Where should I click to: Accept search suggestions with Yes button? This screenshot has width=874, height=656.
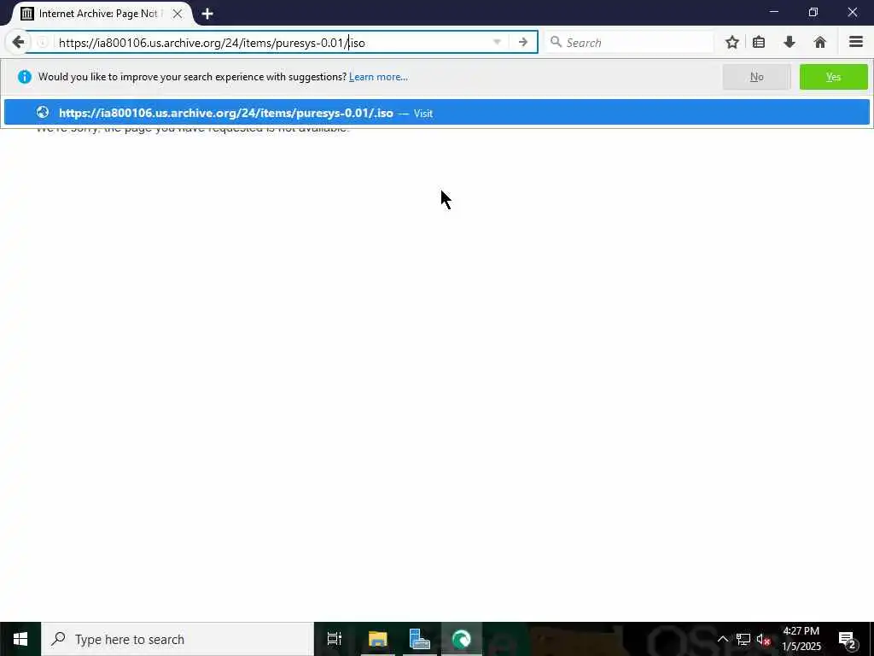click(833, 77)
